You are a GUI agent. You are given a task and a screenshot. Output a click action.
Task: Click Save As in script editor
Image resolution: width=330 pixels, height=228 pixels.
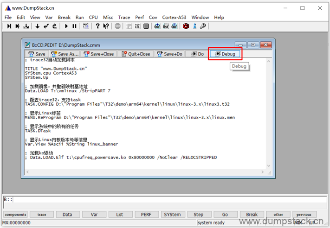tap(65, 54)
